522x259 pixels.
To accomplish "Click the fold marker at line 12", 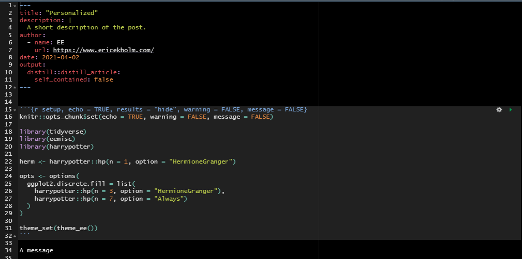I will (14, 87).
